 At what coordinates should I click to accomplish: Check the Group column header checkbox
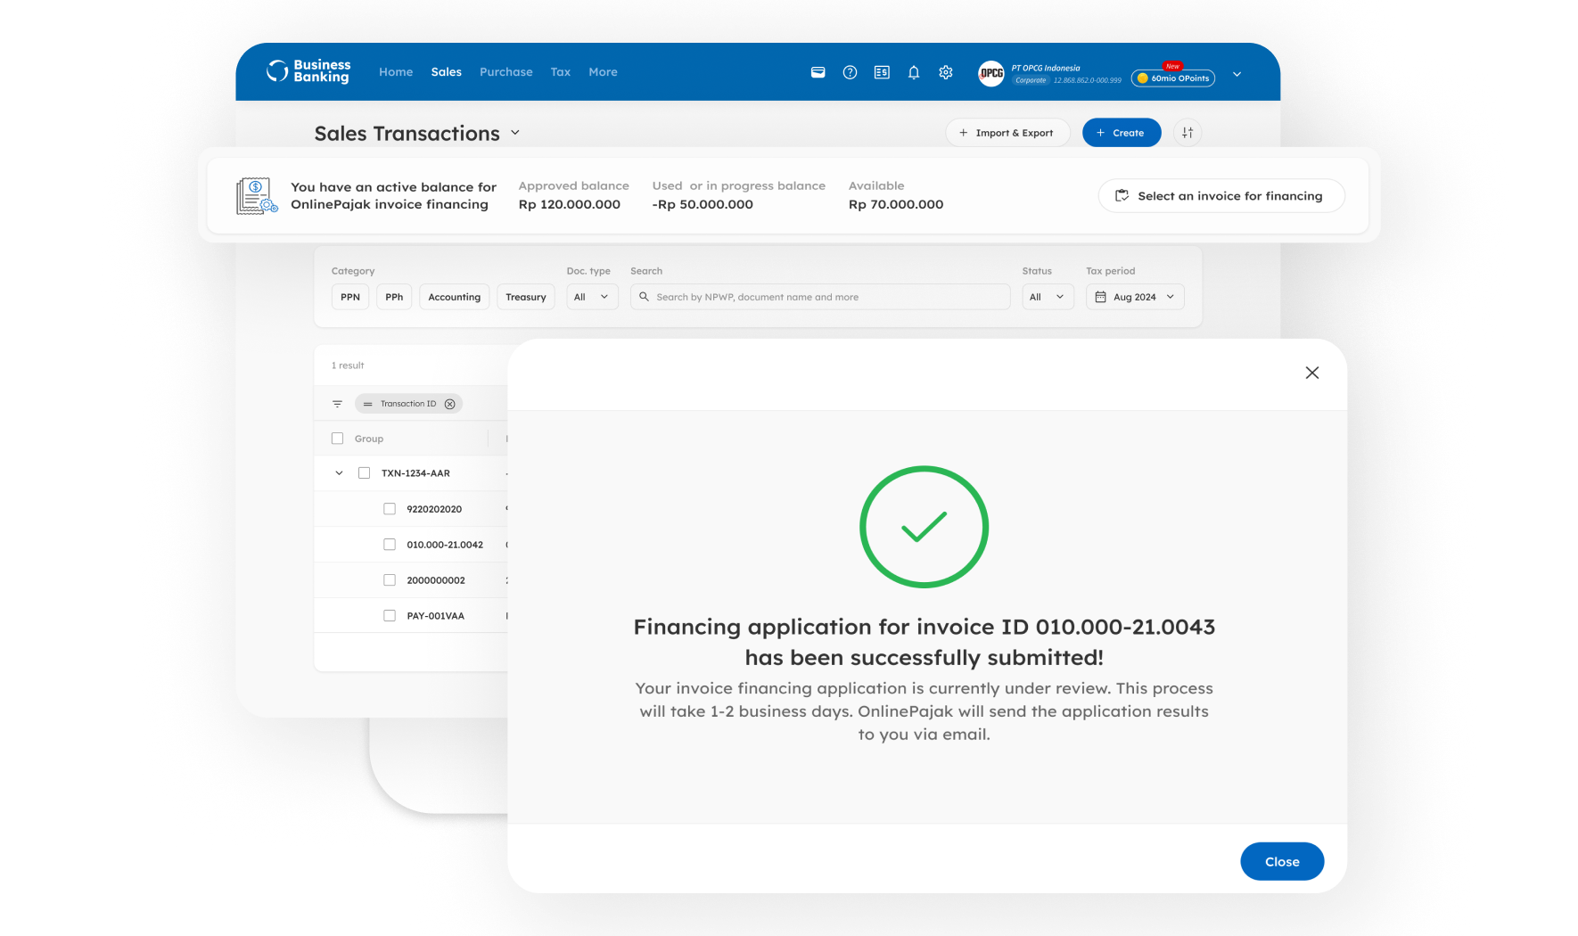pos(337,438)
